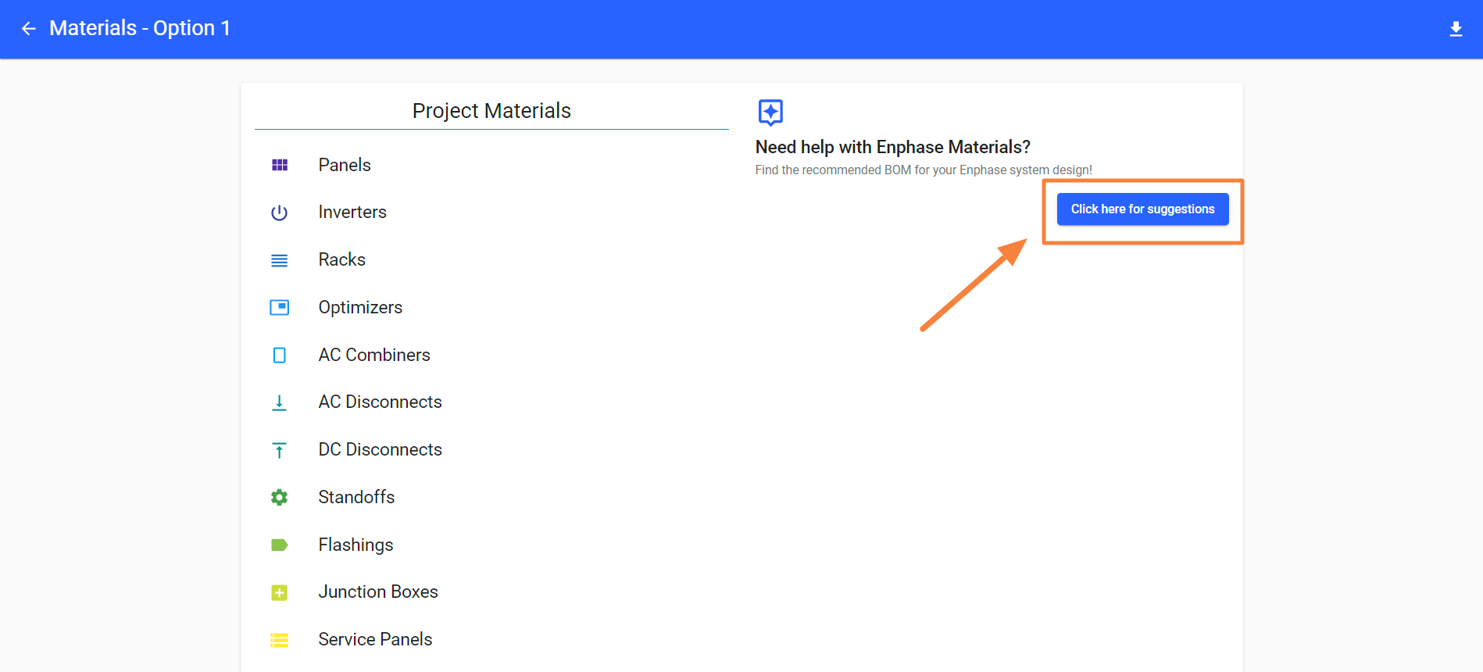Click the Materials - Option 1 title
1483x672 pixels.
pos(140,29)
